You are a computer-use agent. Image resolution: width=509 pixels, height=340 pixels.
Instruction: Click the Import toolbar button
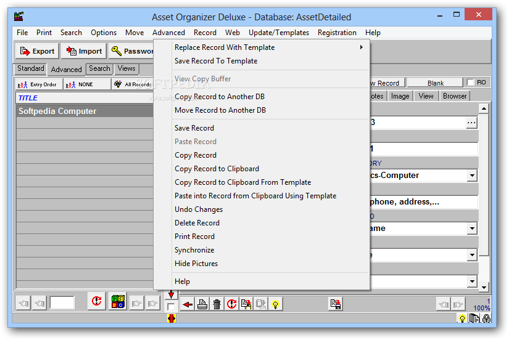(84, 51)
